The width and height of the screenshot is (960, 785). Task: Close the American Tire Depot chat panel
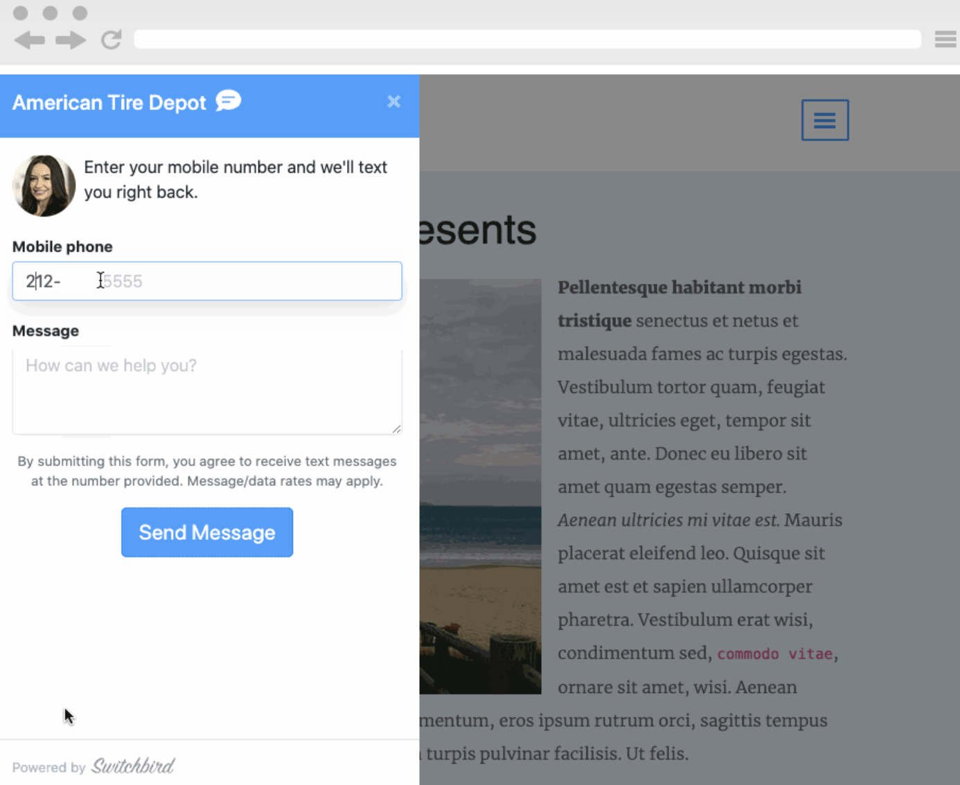tap(393, 102)
